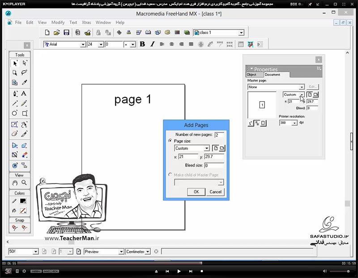Open the Arial font dropdown
This screenshot has height=278, width=358.
[83, 44]
